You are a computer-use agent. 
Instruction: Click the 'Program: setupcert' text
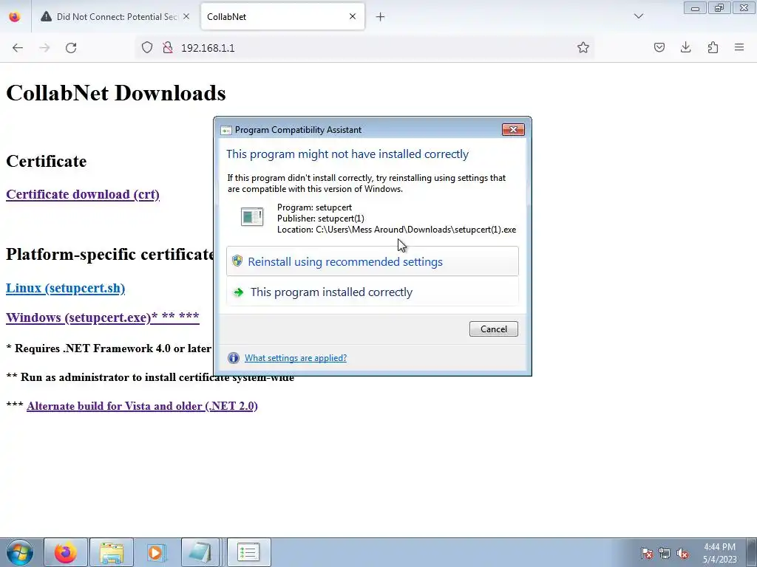tap(314, 207)
